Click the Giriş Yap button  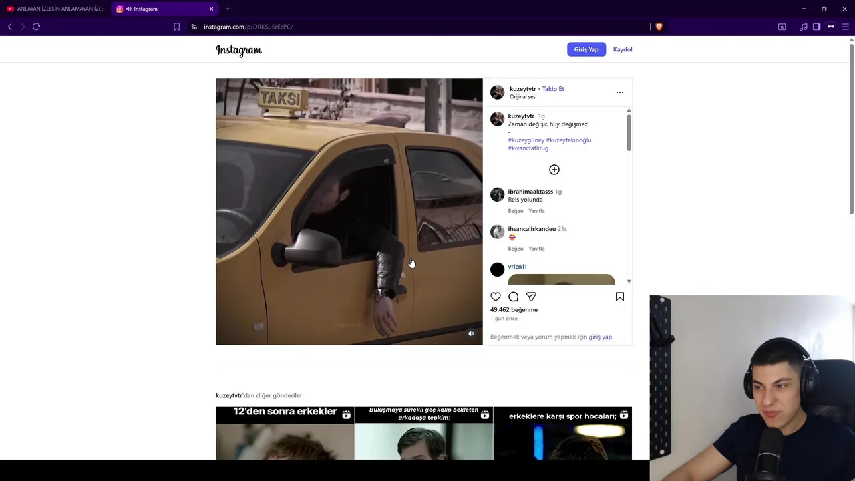pos(586,49)
